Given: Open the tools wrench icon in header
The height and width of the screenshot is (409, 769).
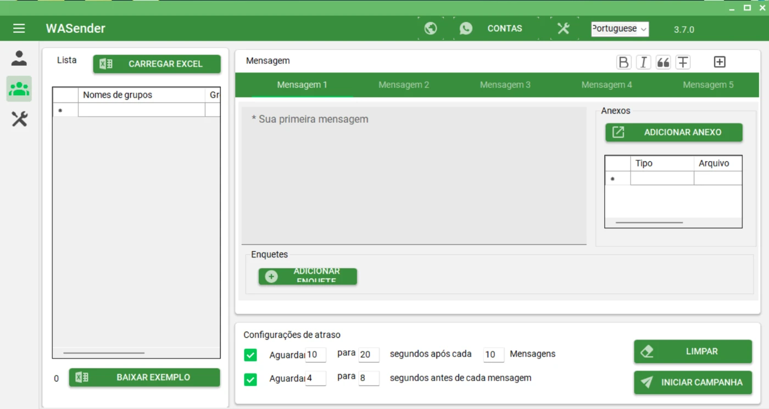Looking at the screenshot, I should (564, 29).
